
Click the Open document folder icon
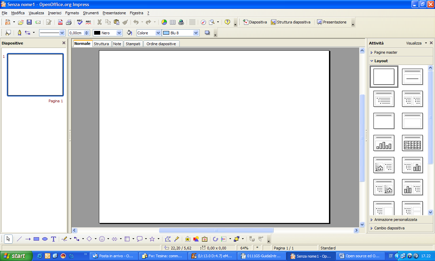pos(21,22)
